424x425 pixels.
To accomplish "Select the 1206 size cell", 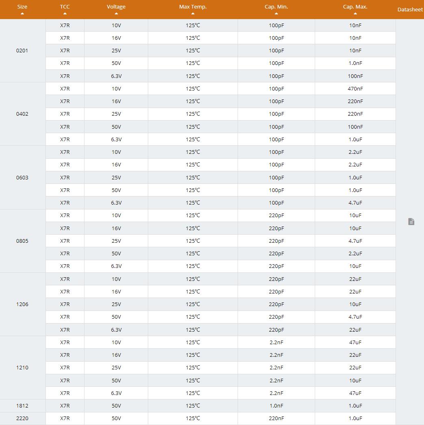I will click(22, 304).
